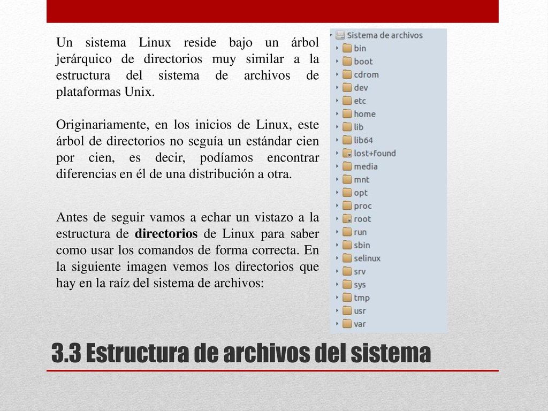
Task: Select the 'usr' tree label
Action: (360, 311)
